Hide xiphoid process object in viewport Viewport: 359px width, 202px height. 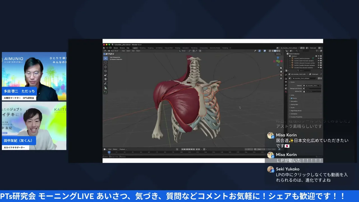click(x=319, y=58)
